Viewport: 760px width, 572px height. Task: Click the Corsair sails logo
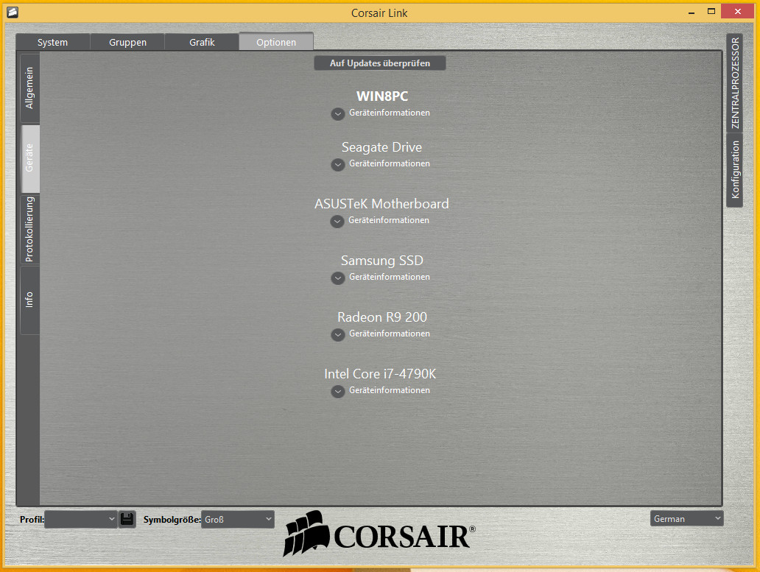pyautogui.click(x=307, y=533)
